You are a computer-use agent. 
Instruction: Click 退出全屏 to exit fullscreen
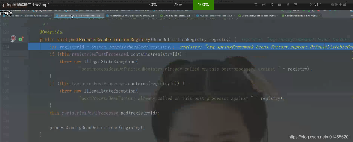click(338, 5)
